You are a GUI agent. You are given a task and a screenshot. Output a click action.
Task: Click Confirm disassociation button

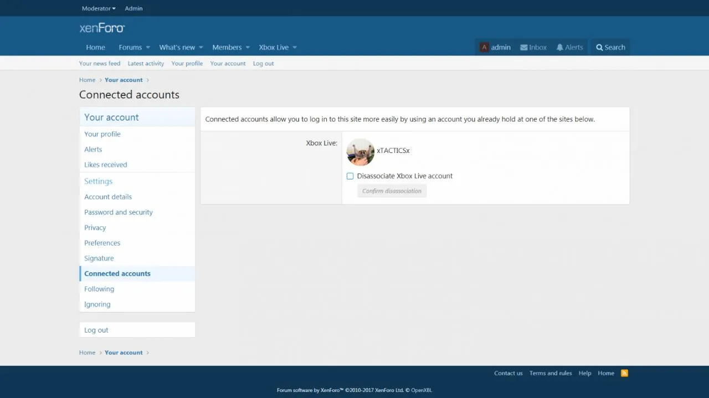pyautogui.click(x=392, y=191)
